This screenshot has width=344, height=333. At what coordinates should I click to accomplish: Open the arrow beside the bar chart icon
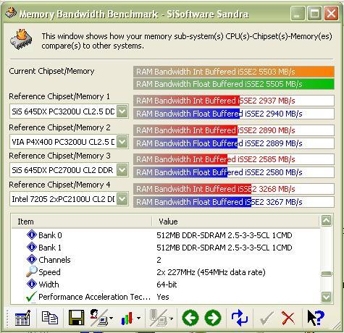[139, 319]
